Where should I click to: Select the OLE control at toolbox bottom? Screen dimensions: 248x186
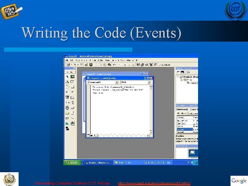point(67,128)
